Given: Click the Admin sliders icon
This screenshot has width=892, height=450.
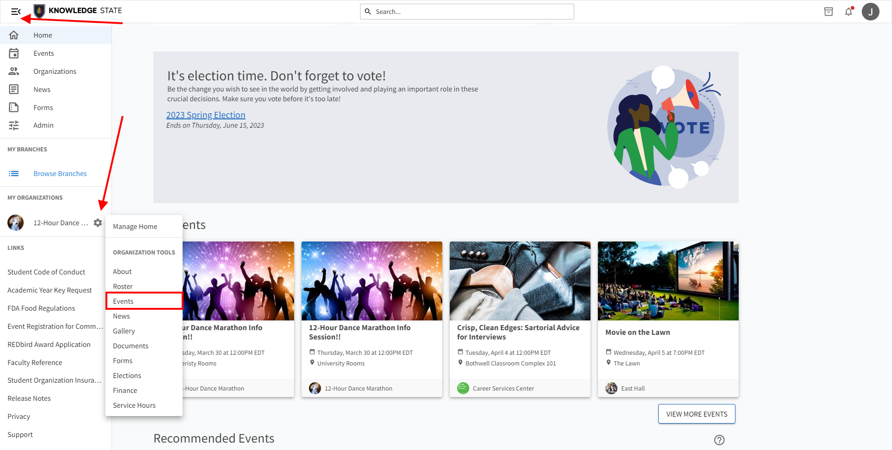Looking at the screenshot, I should [14, 125].
